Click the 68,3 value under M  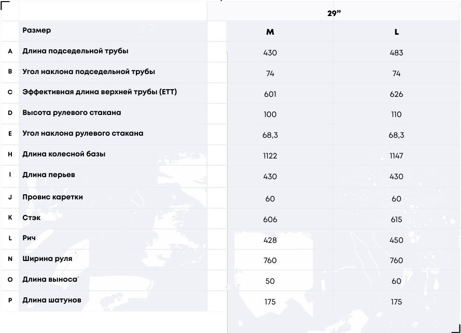coord(270,135)
